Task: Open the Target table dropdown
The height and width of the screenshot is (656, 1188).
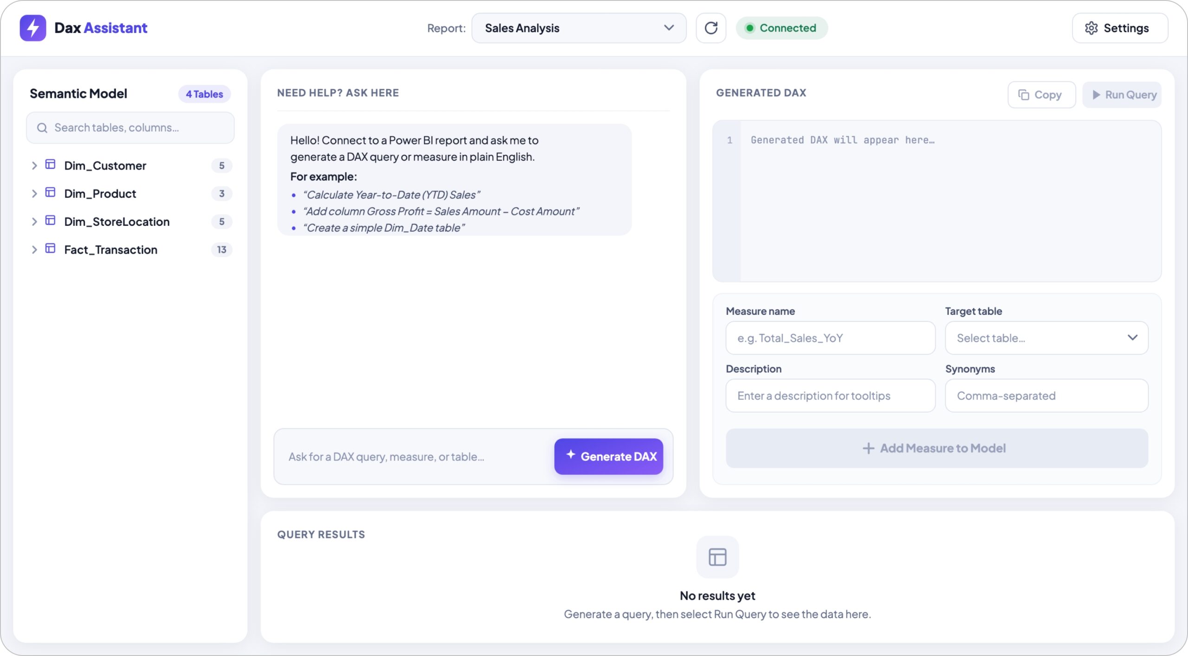Action: point(1046,338)
